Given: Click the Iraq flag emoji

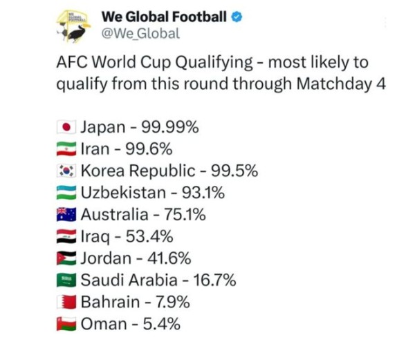Looking at the screenshot, I should (66, 236).
